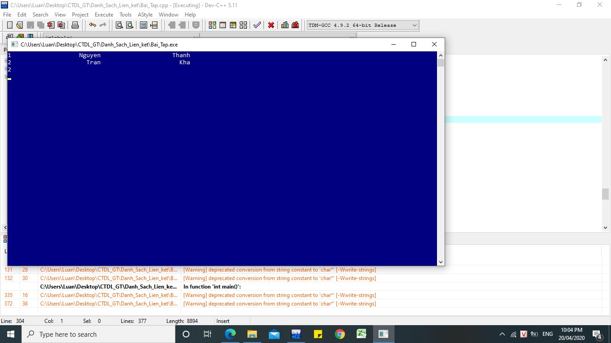This screenshot has height=343, width=611.
Task: Click the console window scroll-down arrow
Action: tap(441, 262)
